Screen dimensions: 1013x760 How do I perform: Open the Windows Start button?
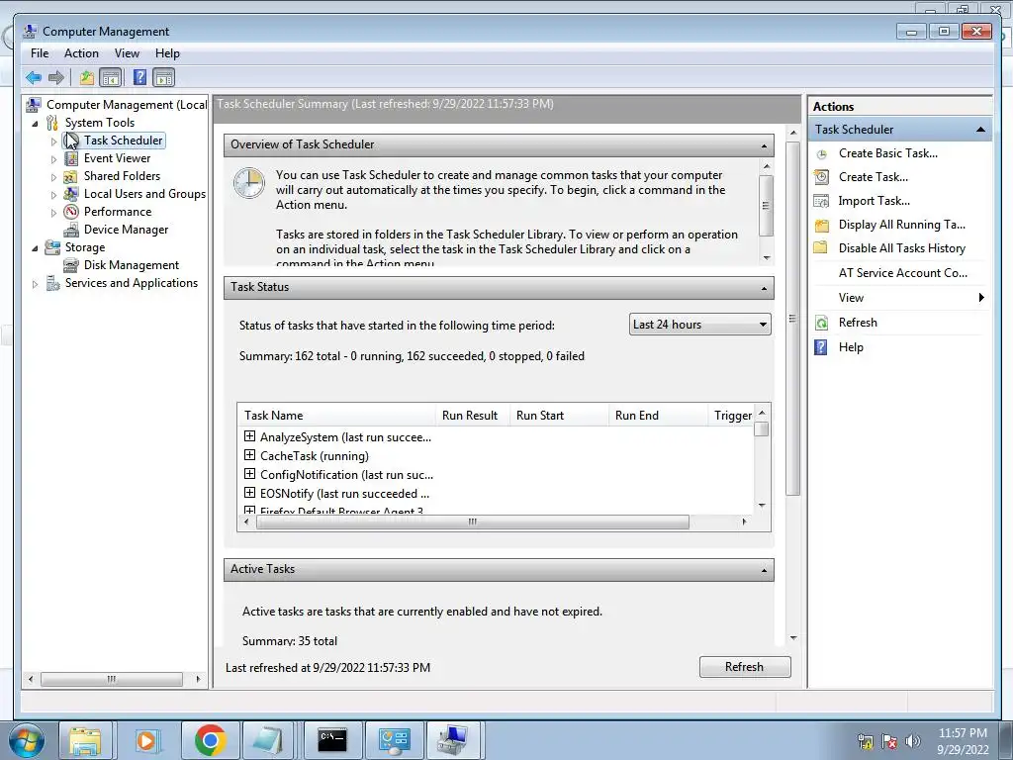pyautogui.click(x=27, y=740)
